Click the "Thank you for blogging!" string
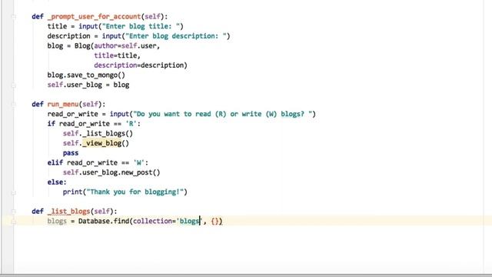The width and height of the screenshot is (492, 277). click(135, 192)
